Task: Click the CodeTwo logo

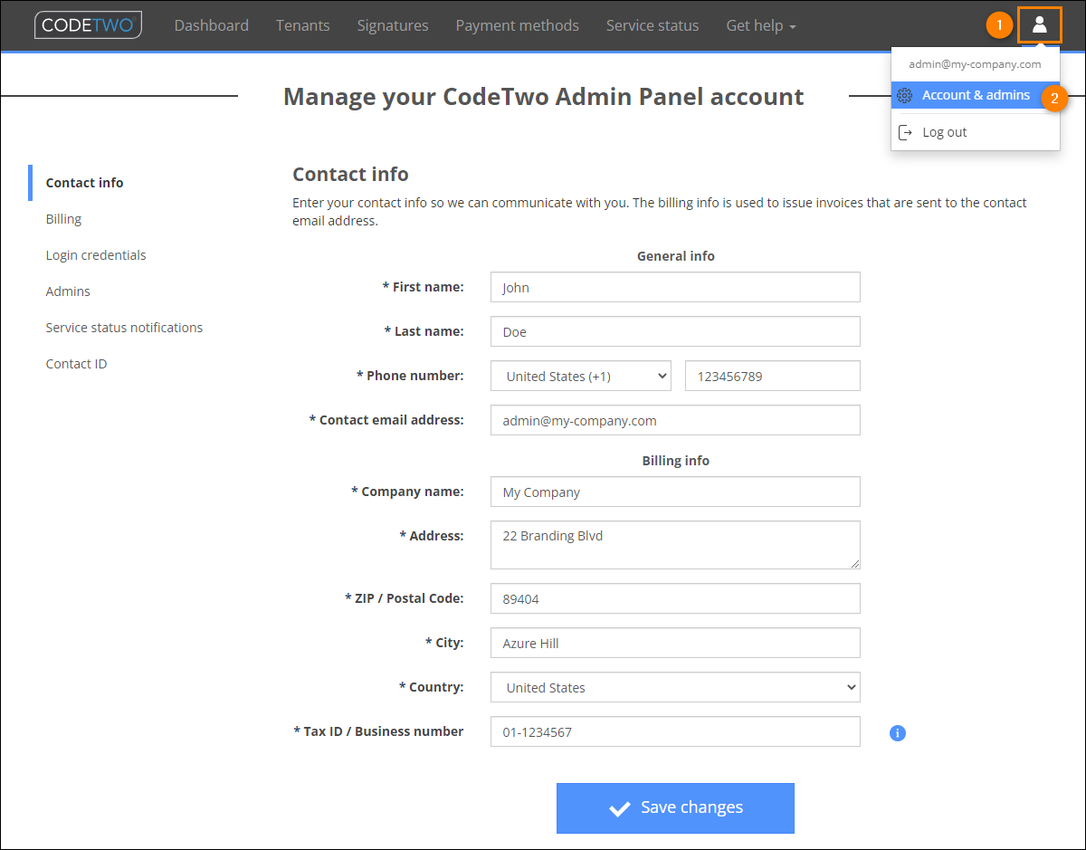Action: (x=87, y=25)
